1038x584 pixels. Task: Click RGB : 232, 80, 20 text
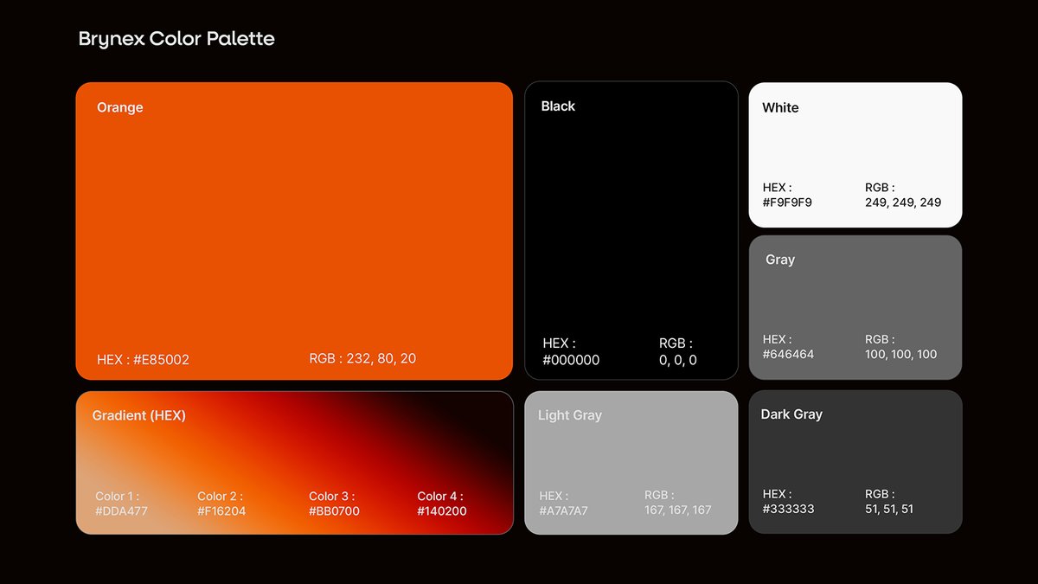(x=362, y=358)
